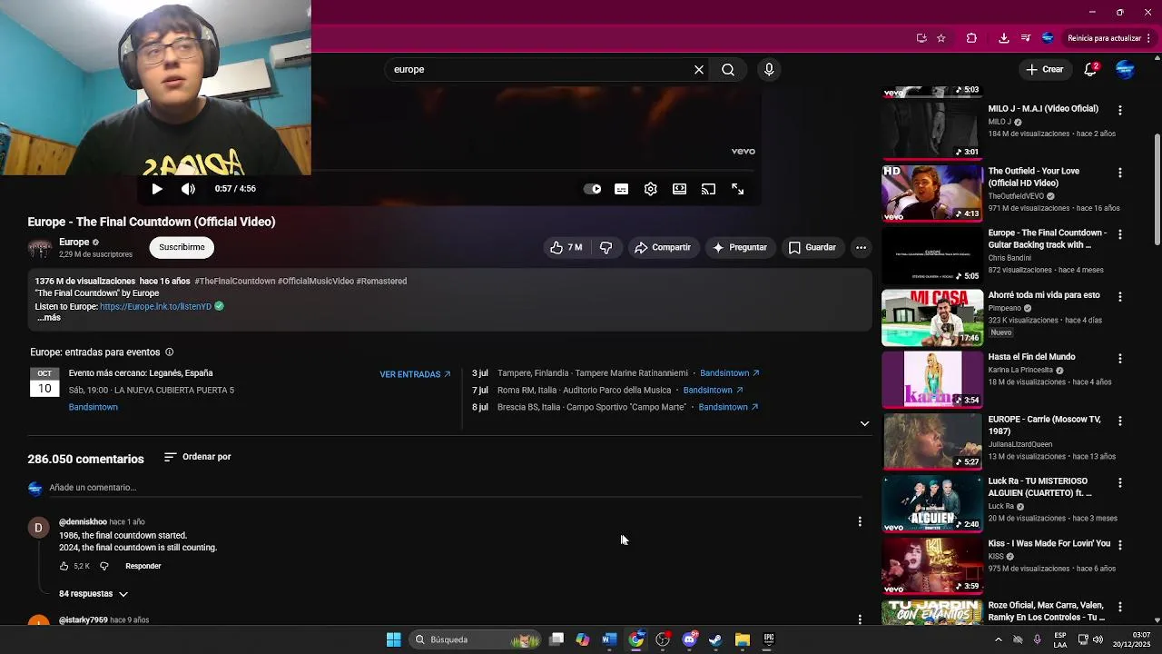The height and width of the screenshot is (654, 1162).
Task: Open The Outfield - Your Love thumbnail
Action: coord(932,193)
